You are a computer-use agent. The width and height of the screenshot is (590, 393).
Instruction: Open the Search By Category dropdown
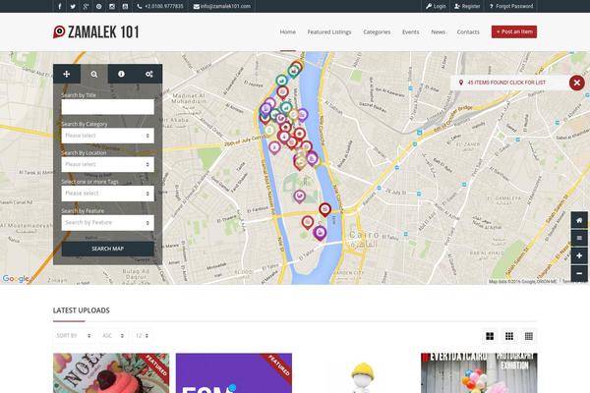(107, 136)
